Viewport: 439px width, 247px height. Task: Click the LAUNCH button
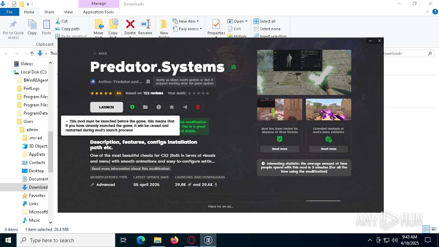click(106, 107)
